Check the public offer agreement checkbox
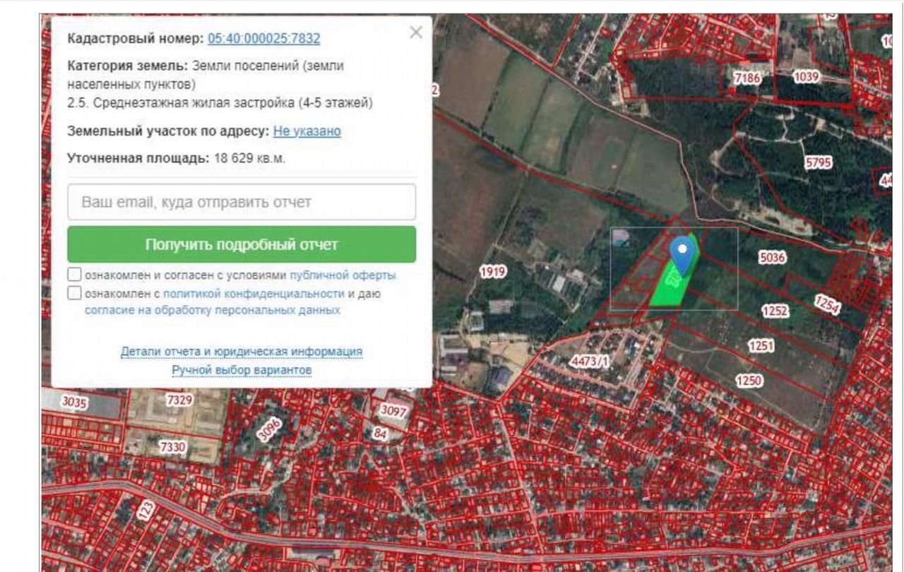This screenshot has height=572, width=904. pos(75,275)
